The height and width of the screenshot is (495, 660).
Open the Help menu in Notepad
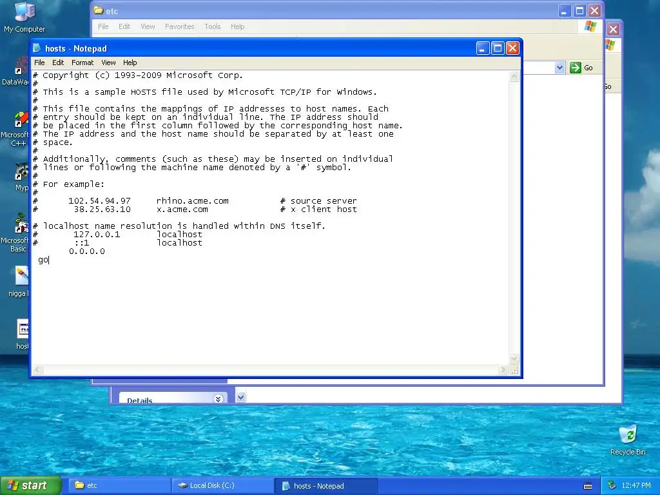[x=130, y=63]
